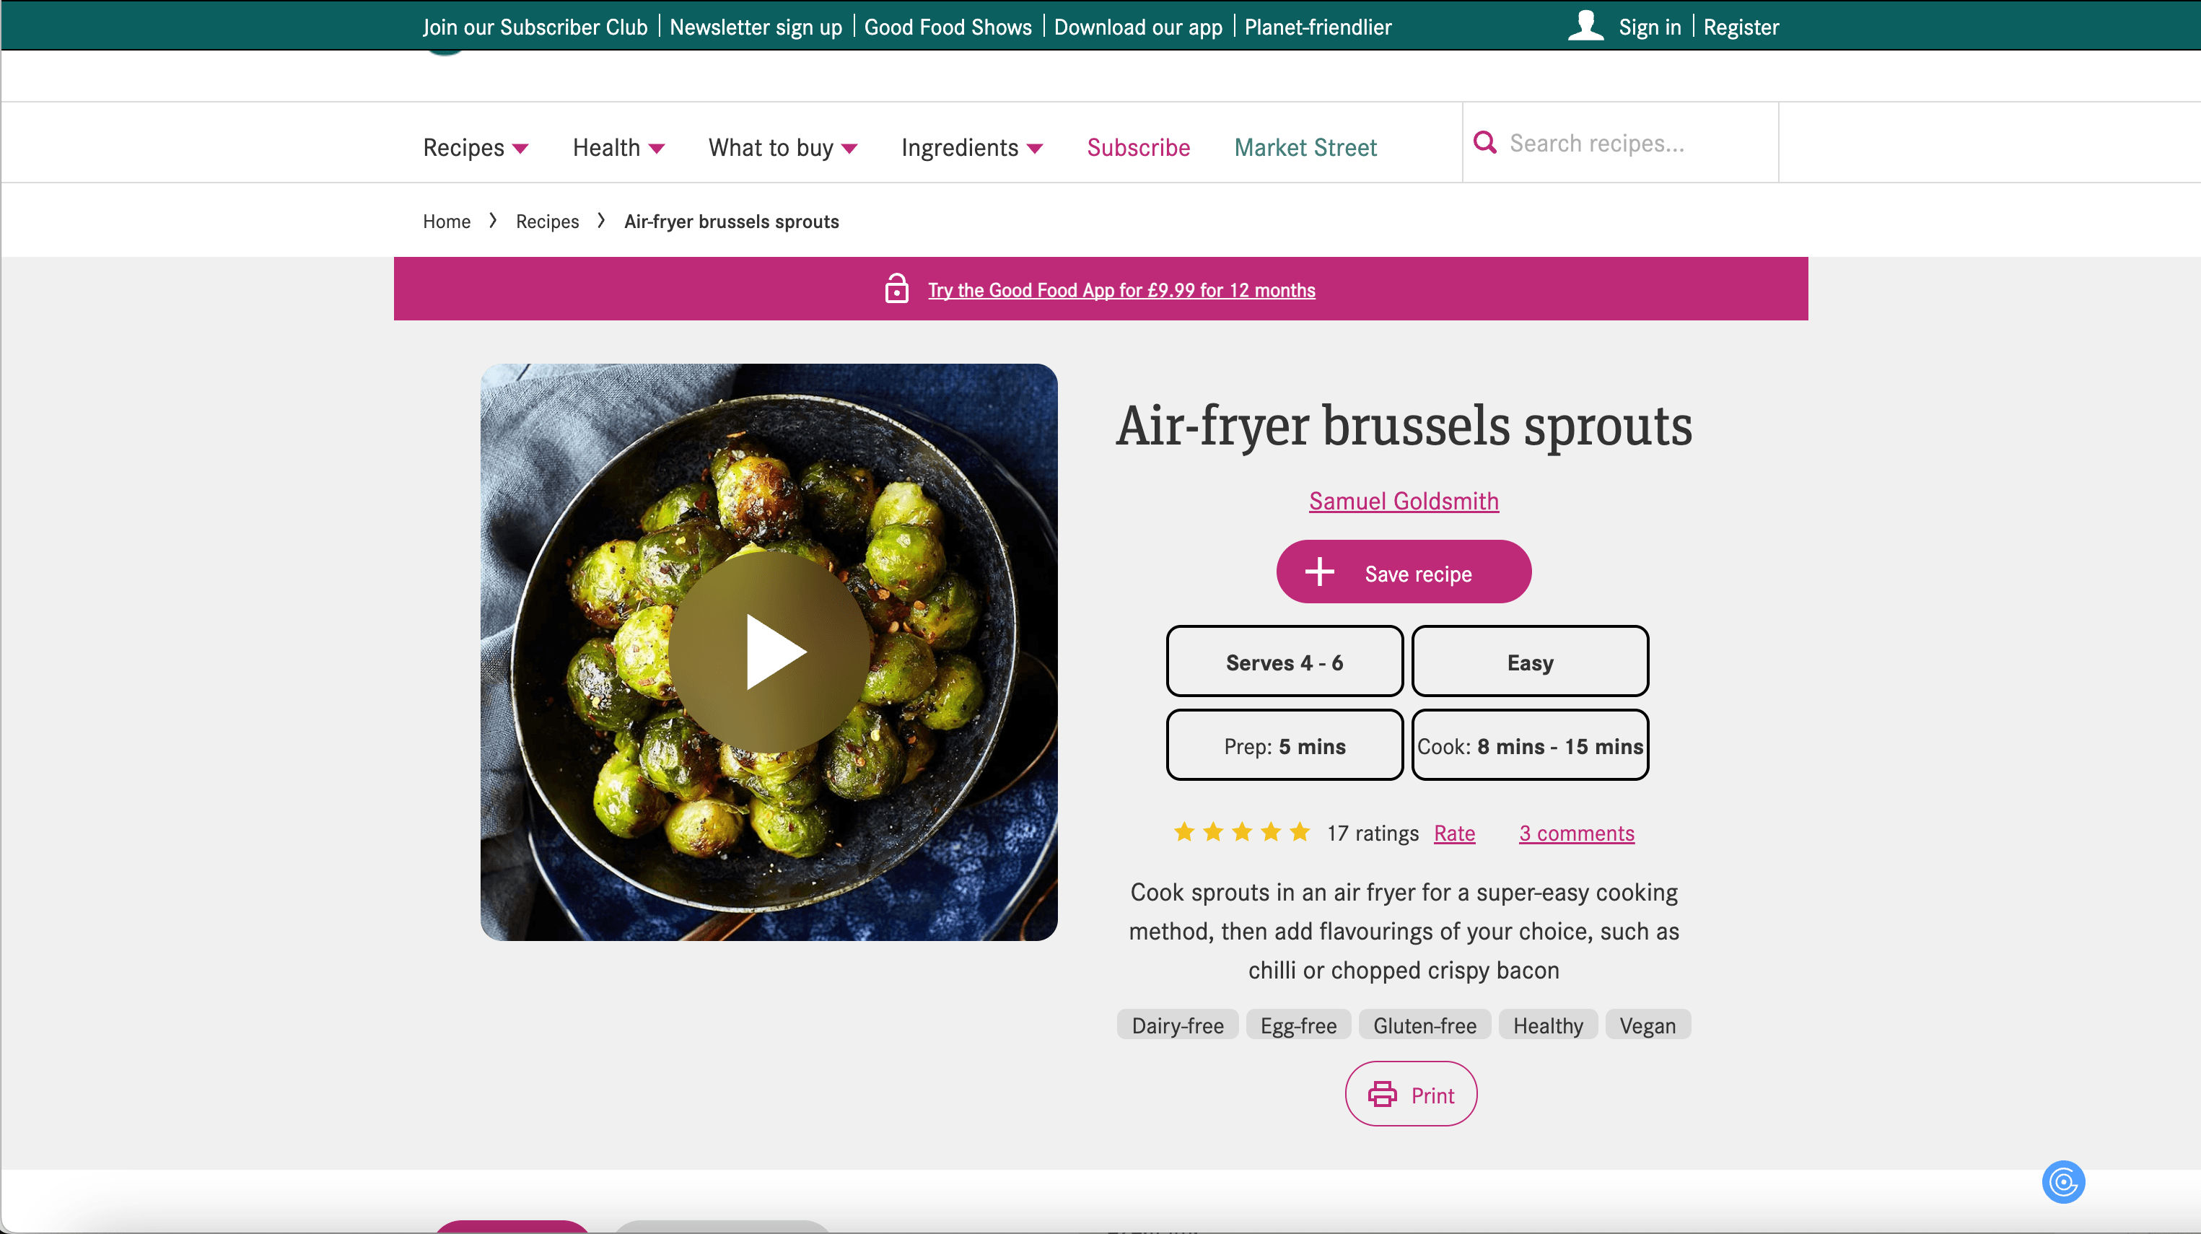
Task: Focus the Search recipes input field
Action: click(1632, 143)
